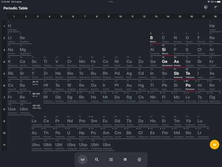Select row 11 header
Viewport: 222px width, 167px height.
tap(4, 145)
